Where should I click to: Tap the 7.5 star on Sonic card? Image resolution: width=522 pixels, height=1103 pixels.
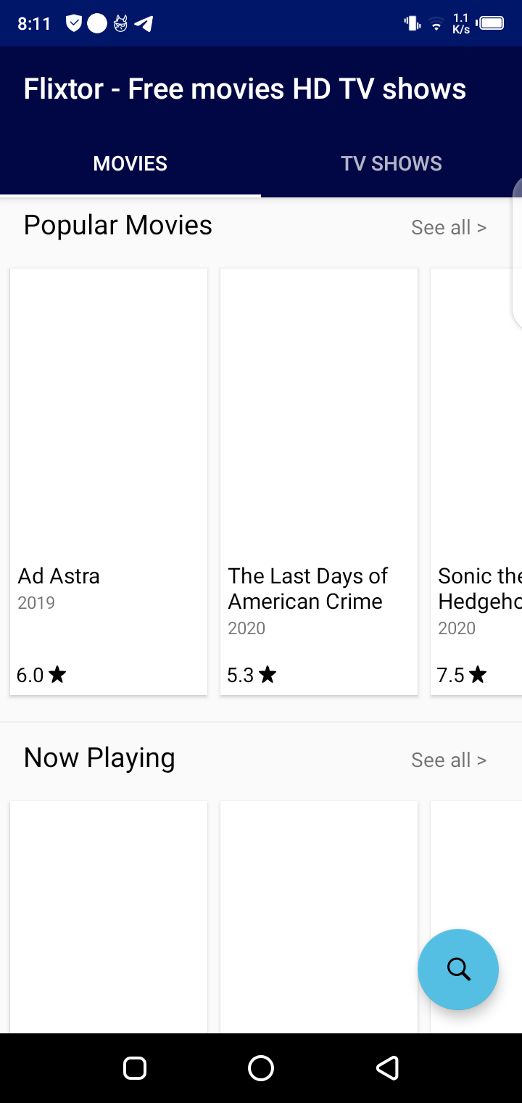click(x=477, y=676)
